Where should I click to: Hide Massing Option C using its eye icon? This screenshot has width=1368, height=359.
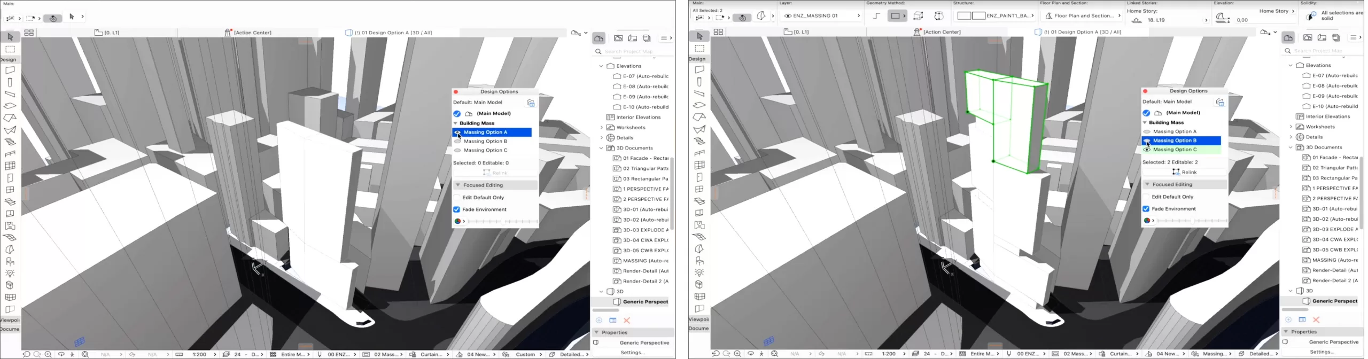click(x=1147, y=150)
